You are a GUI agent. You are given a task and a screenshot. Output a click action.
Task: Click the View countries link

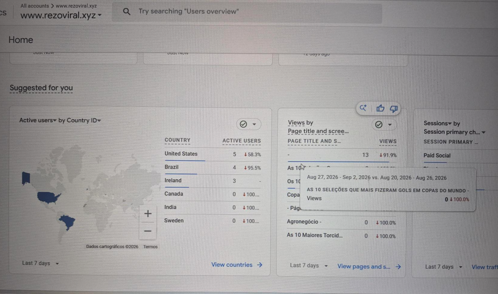tap(237, 265)
